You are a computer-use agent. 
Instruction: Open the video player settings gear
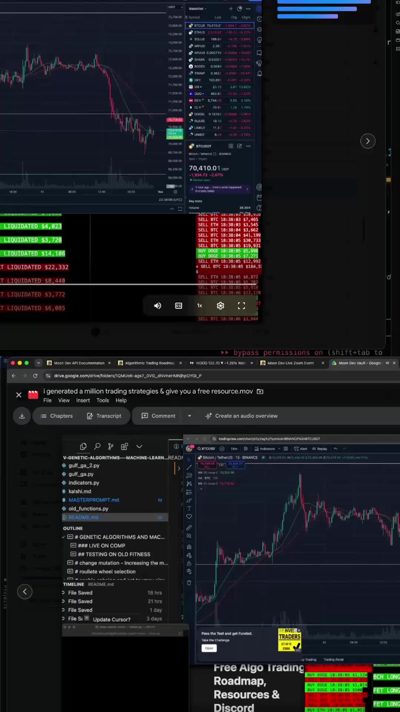[220, 306]
